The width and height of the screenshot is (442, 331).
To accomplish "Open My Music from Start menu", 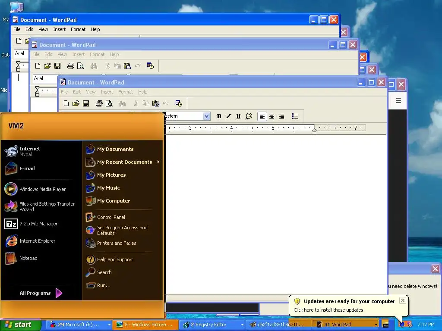I will 123,188.
